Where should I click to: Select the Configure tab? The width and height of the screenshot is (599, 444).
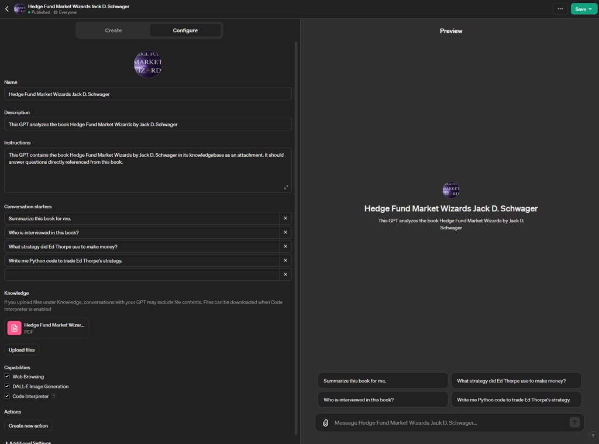pos(185,30)
